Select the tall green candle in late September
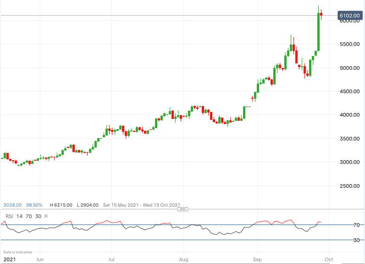Screen dimensions: 365x264 (318, 32)
